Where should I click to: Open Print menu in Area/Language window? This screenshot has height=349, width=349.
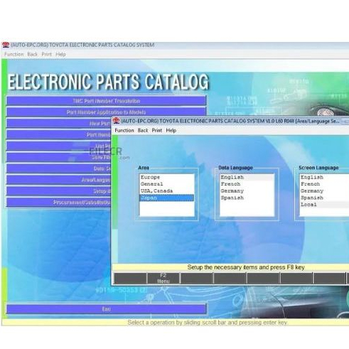click(x=157, y=130)
